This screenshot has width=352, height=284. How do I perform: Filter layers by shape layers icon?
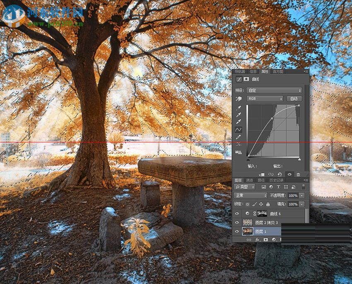(286, 187)
